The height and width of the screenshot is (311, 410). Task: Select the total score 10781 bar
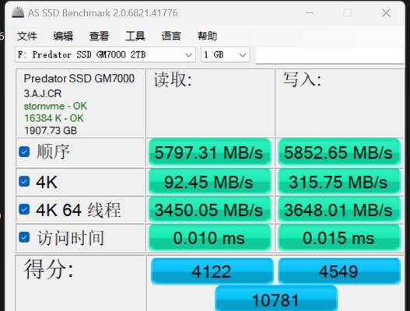click(x=276, y=299)
